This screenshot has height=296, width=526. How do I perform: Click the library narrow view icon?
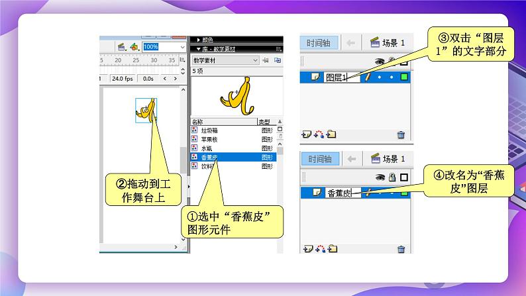tap(280, 136)
